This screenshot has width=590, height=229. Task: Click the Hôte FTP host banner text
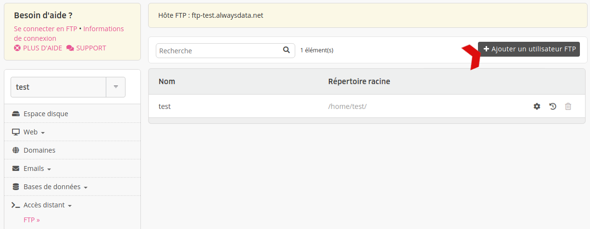pos(211,15)
